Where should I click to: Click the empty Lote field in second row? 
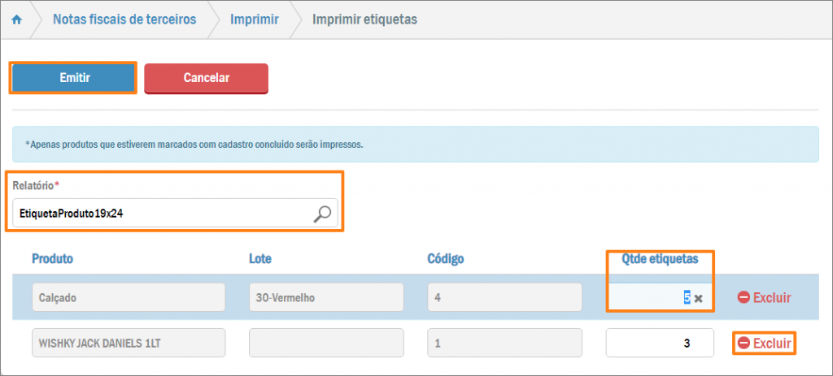[x=326, y=344]
